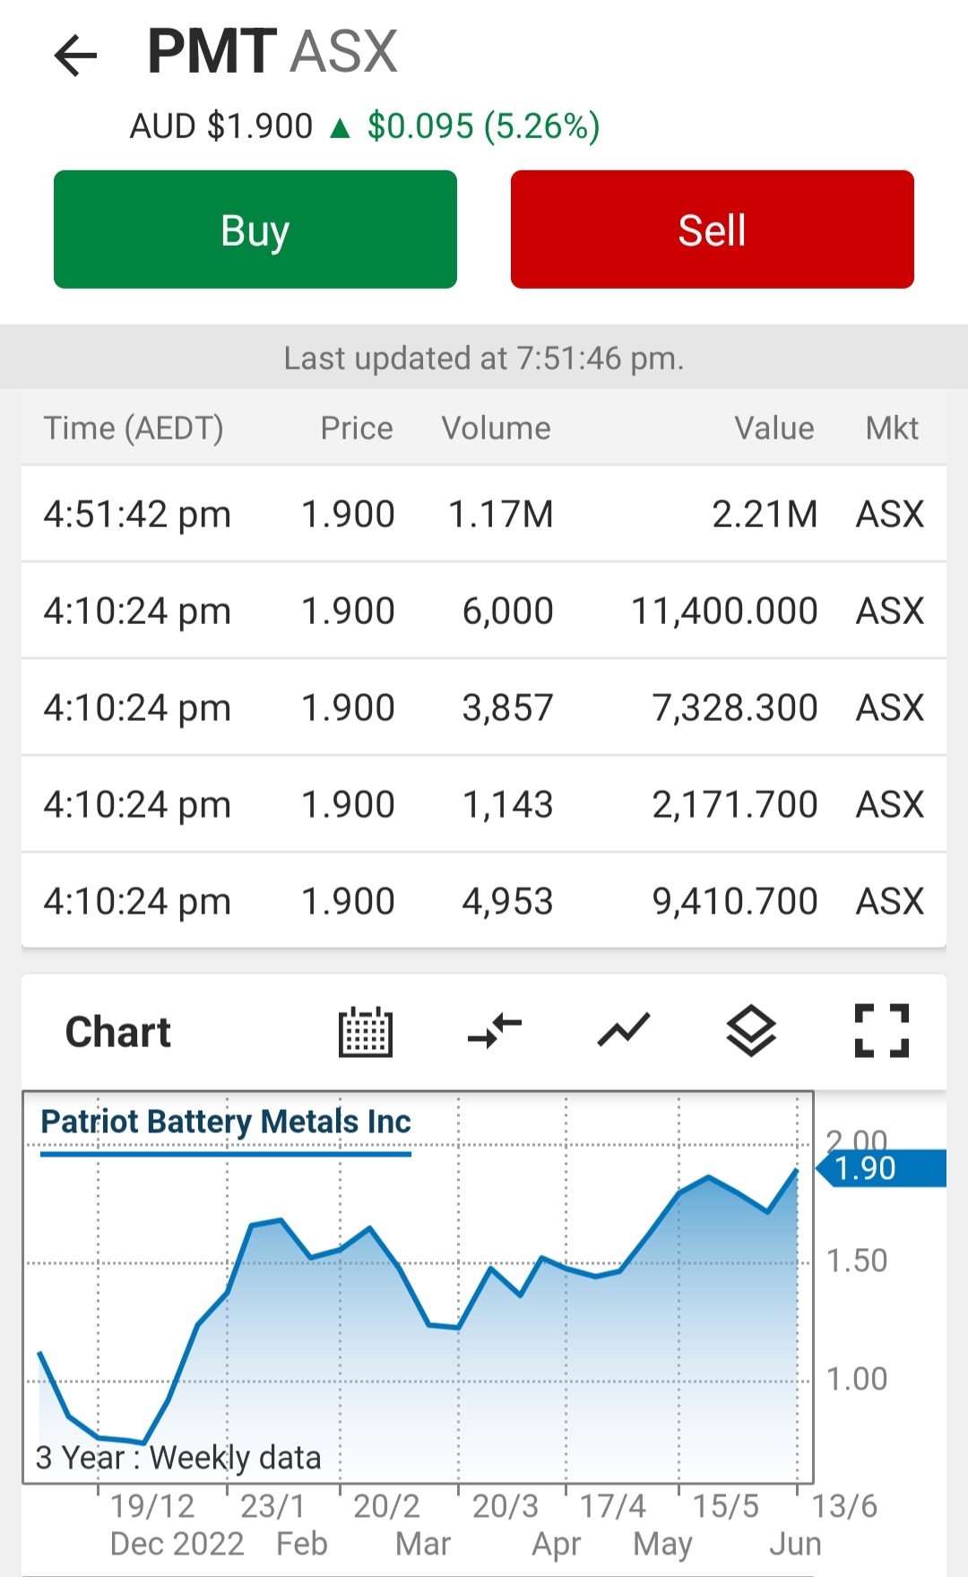Select the 2,171.700 value cell
Screen dimensions: 968x1577
coord(735,805)
